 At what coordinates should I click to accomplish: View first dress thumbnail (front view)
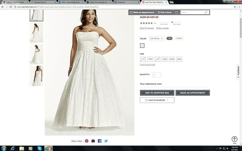[36, 15]
